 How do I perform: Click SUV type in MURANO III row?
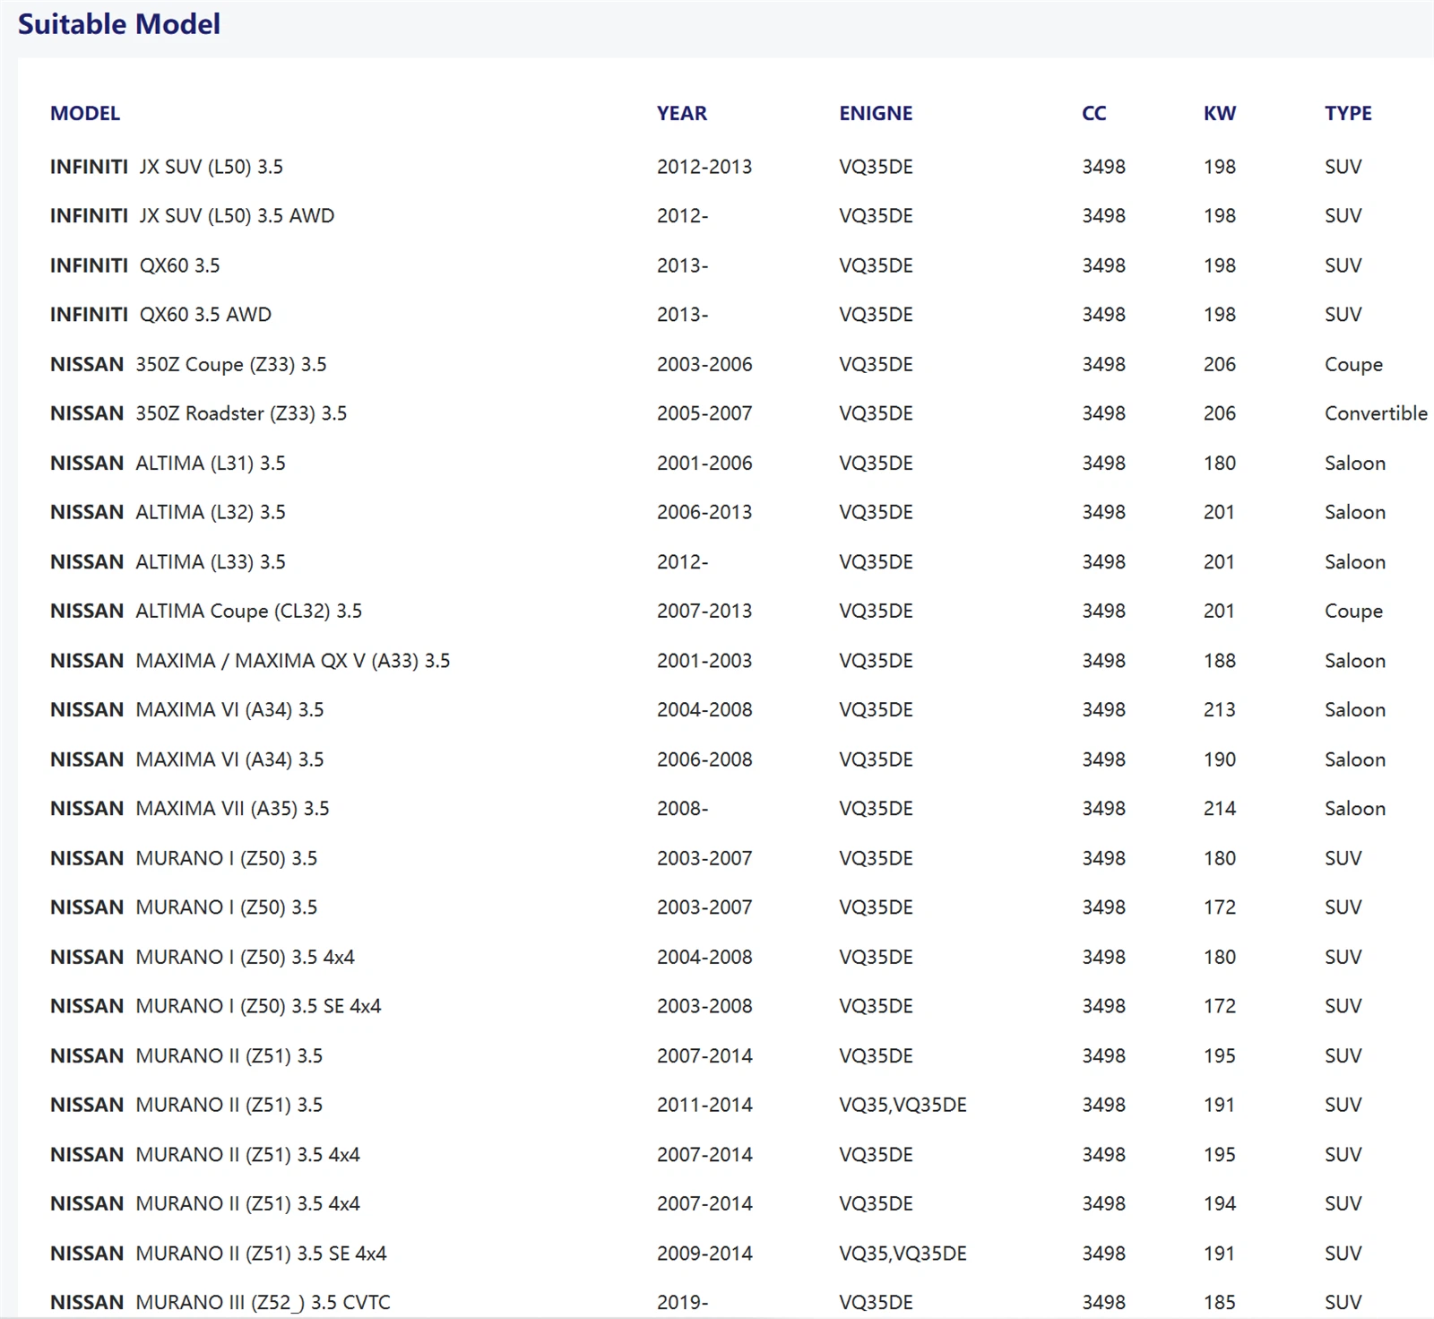tap(1343, 1303)
